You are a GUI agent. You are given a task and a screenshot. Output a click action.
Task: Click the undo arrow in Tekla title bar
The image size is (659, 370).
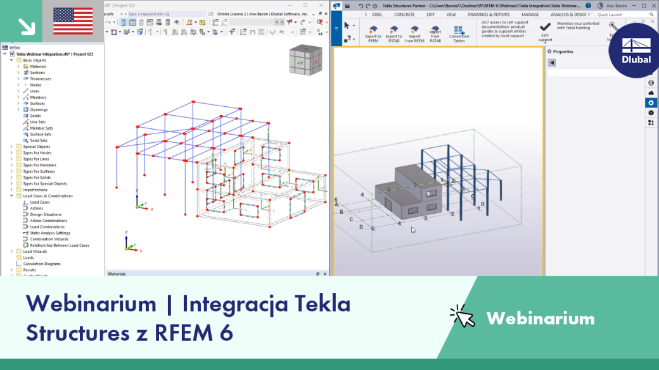pyautogui.click(x=361, y=6)
